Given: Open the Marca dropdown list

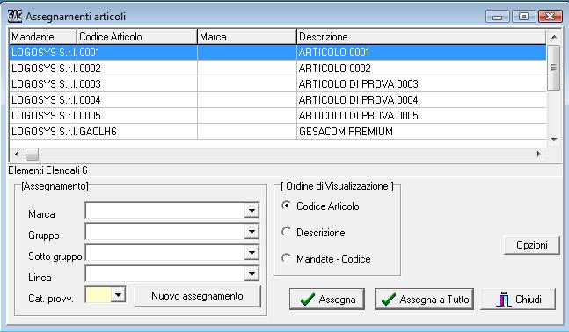Looking at the screenshot, I should tap(252, 211).
